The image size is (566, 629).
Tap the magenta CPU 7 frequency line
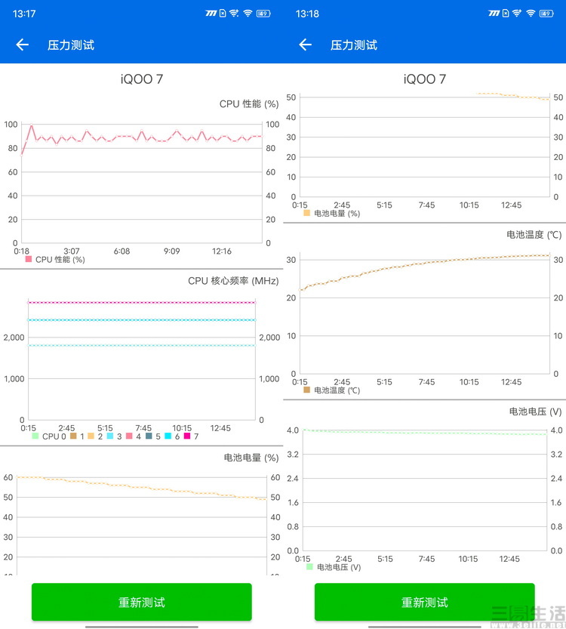point(142,303)
